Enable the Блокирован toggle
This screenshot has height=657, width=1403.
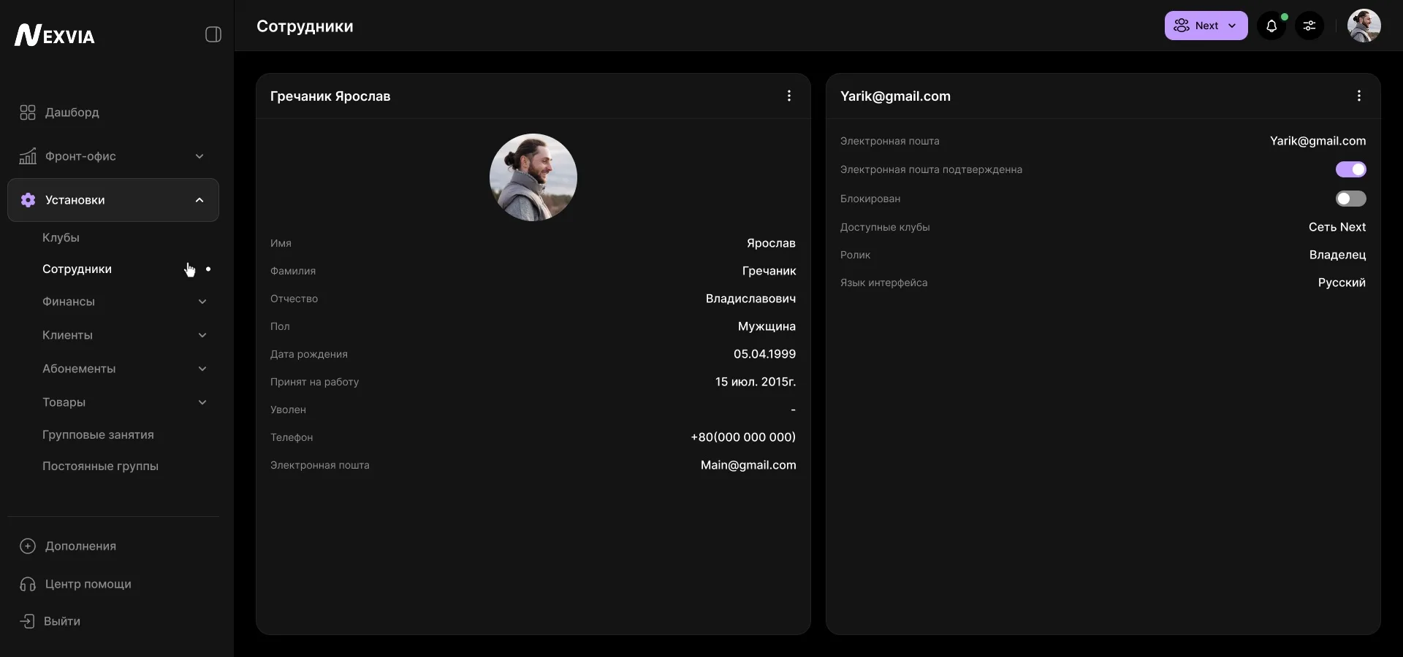1351,199
